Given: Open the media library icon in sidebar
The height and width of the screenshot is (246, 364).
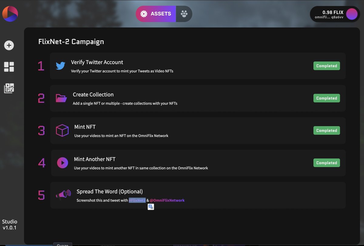Looking at the screenshot, I should pyautogui.click(x=9, y=88).
